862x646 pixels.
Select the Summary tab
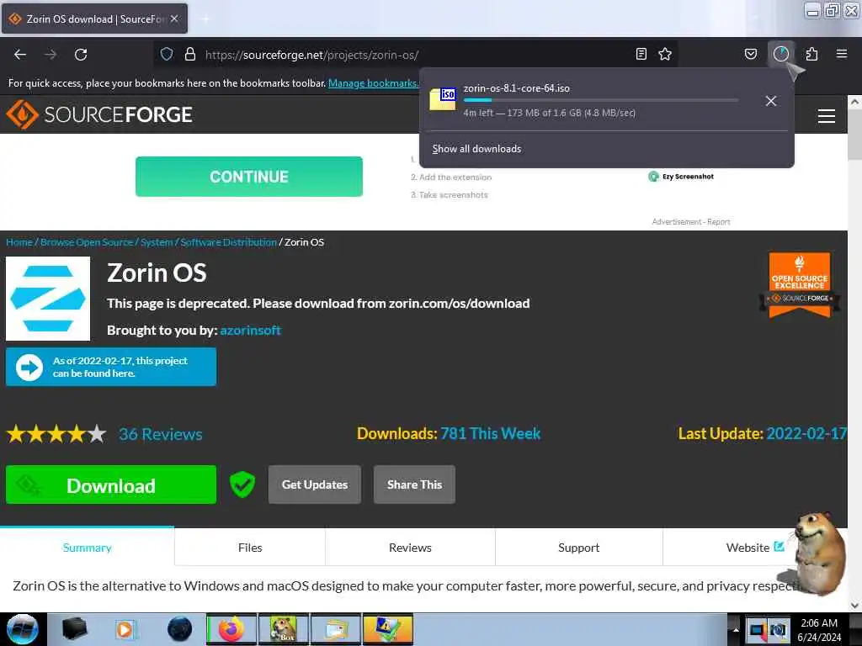87,548
